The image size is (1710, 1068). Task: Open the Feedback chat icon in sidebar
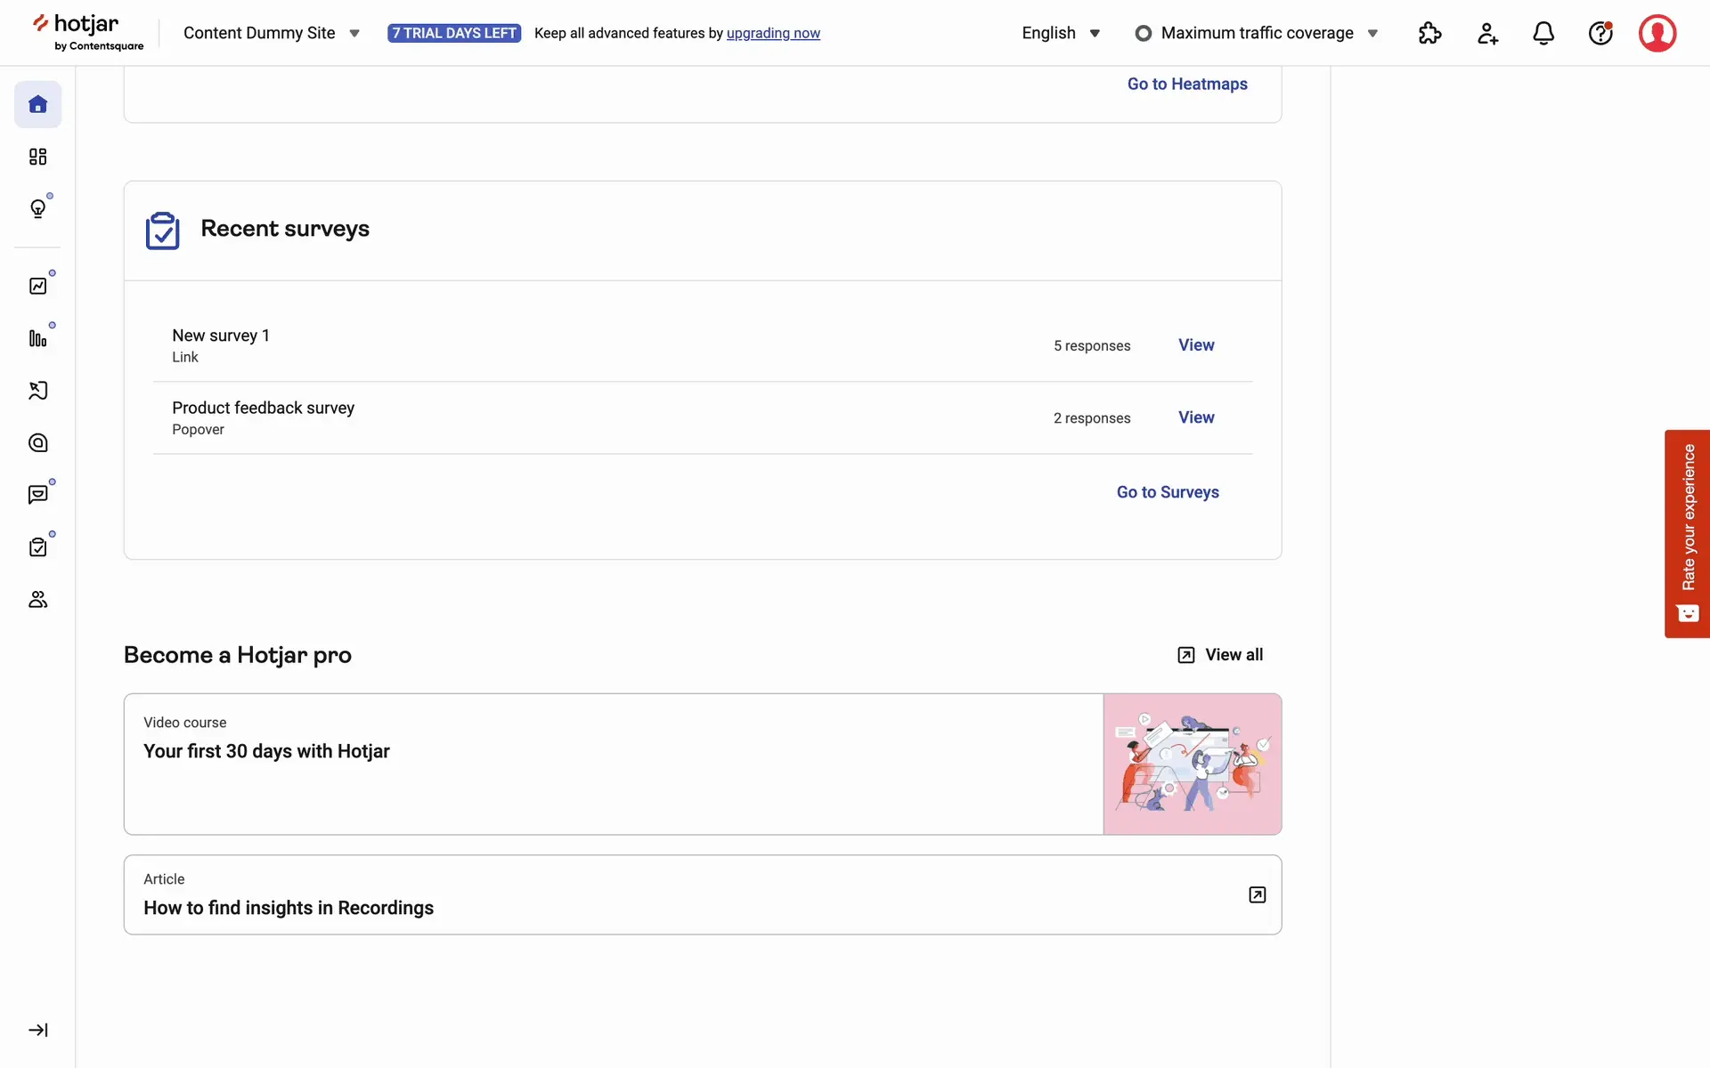(x=37, y=495)
